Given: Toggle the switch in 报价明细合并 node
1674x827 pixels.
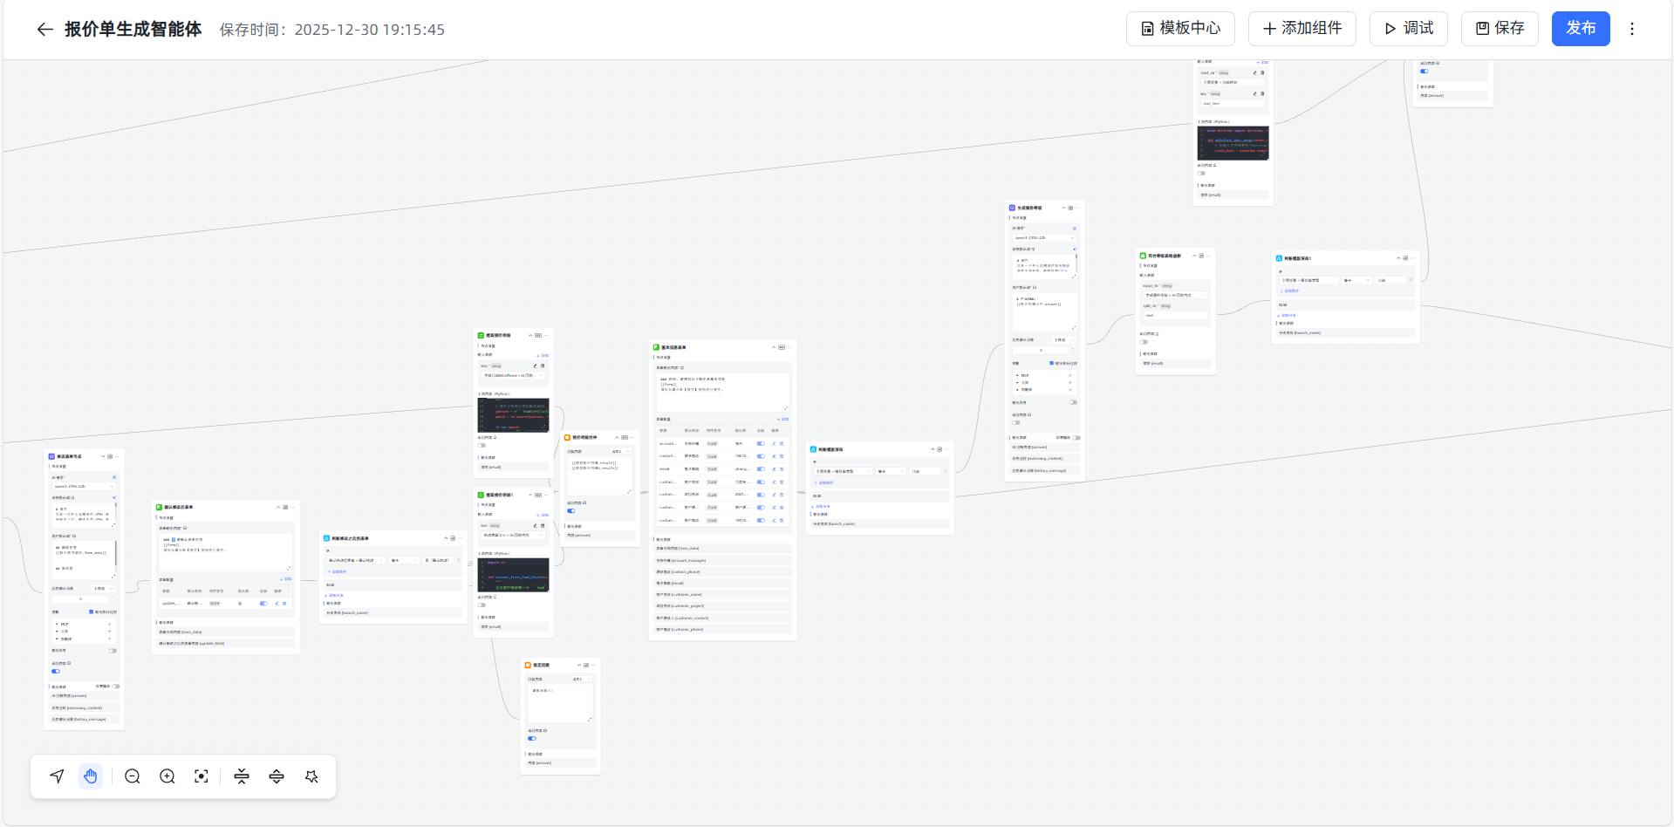Looking at the screenshot, I should (571, 511).
